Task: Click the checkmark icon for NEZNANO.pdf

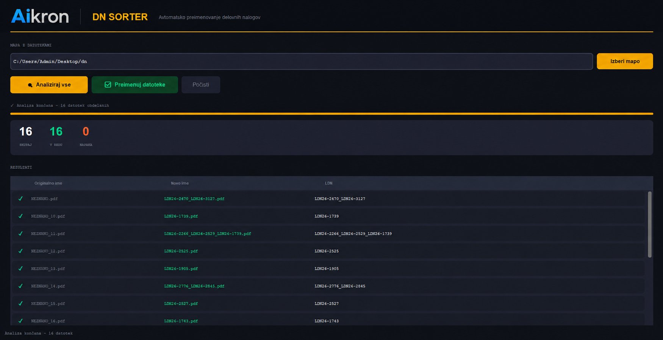Action: (20, 199)
